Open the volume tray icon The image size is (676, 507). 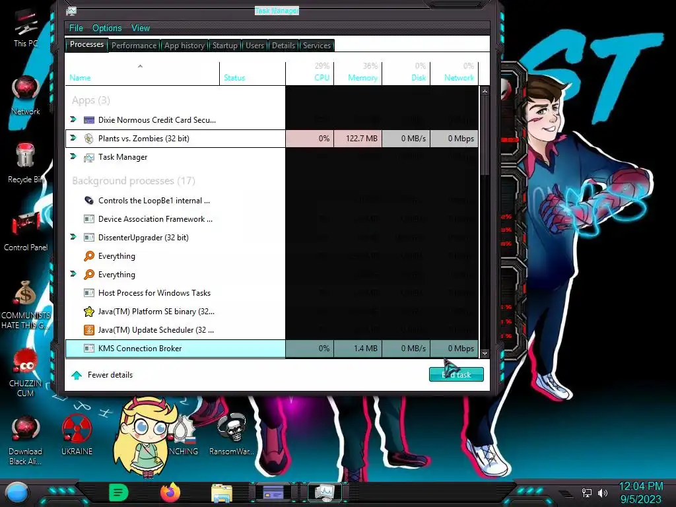(603, 492)
